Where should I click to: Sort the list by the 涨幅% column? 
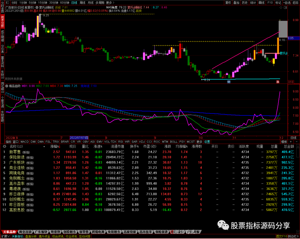[55, 147]
